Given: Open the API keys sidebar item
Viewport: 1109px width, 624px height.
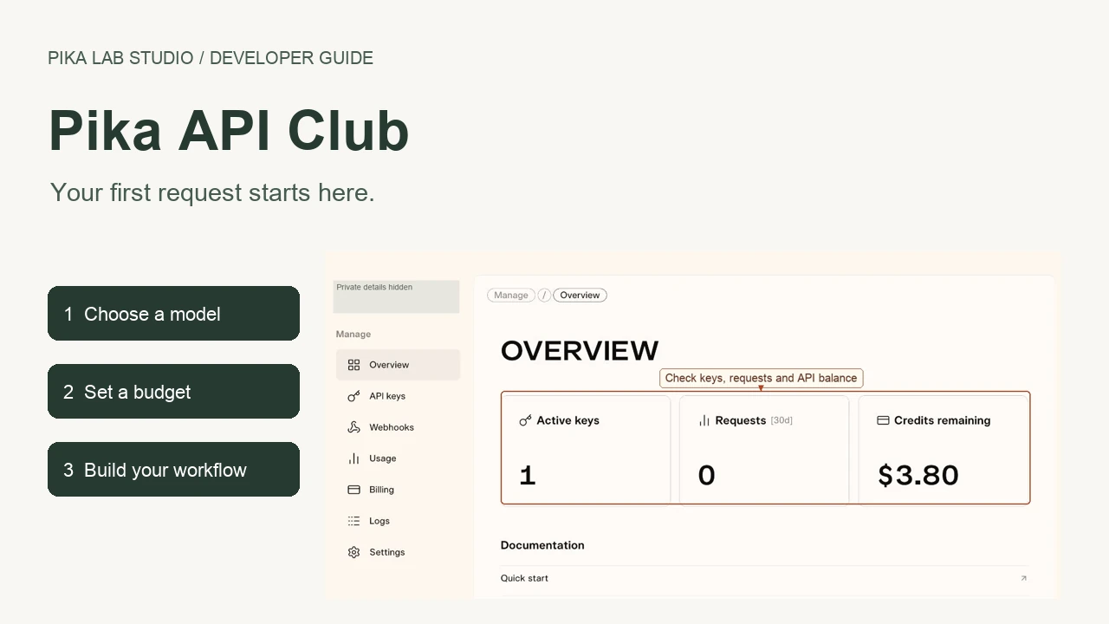Looking at the screenshot, I should point(398,396).
